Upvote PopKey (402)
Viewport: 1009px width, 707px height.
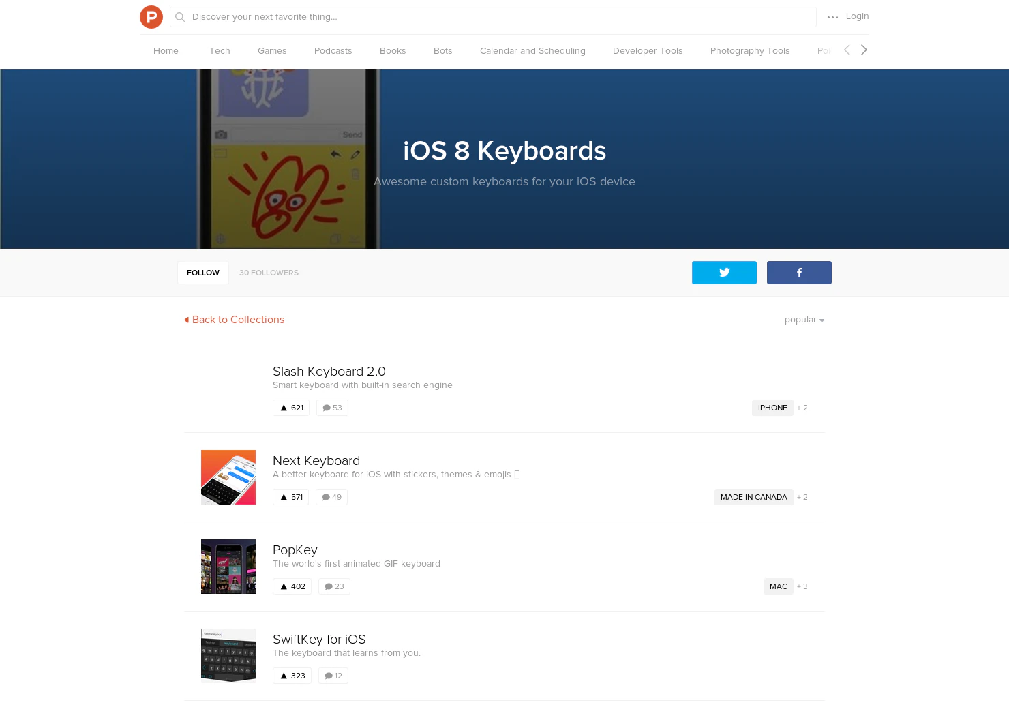pyautogui.click(x=292, y=586)
